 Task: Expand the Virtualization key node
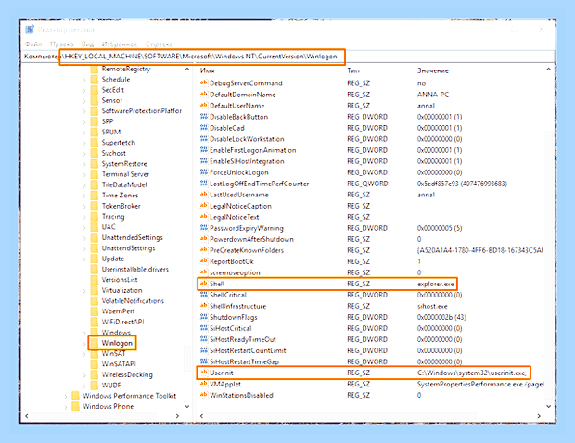tap(84, 291)
